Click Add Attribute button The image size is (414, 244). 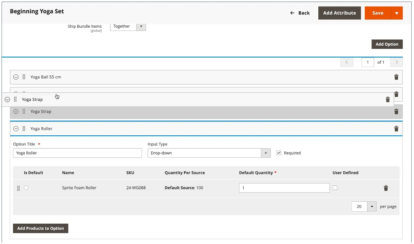[x=339, y=13]
